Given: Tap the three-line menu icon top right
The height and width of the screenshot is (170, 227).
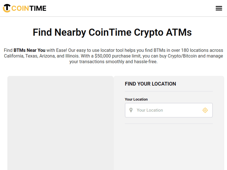Looking at the screenshot, I should (219, 8).
